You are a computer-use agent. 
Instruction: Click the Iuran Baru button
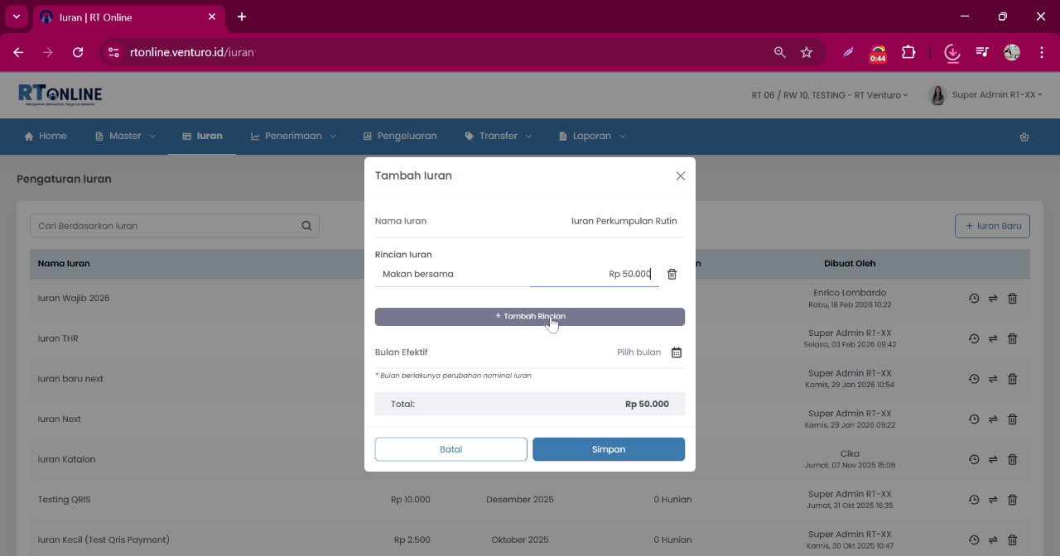(x=992, y=226)
